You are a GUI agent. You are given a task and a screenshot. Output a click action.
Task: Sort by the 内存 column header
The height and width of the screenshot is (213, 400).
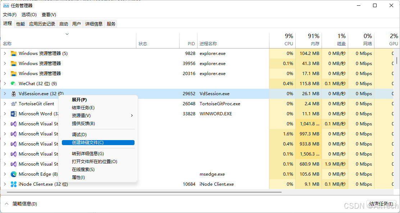(309, 41)
